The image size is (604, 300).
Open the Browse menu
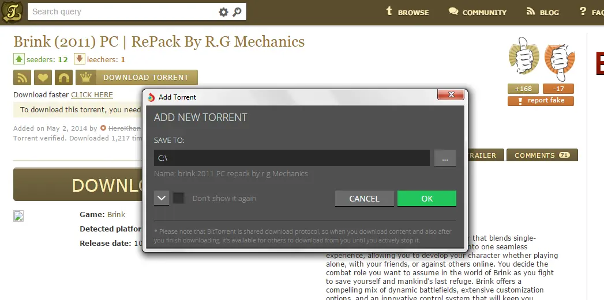(407, 12)
